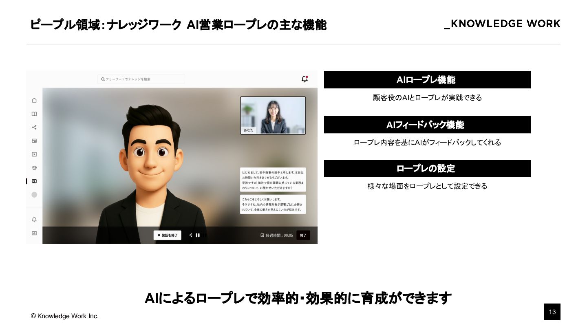This screenshot has height=330, width=587.
Task: Click the こちらこそよろしくお願いします transcript bubble
Action: click(273, 205)
